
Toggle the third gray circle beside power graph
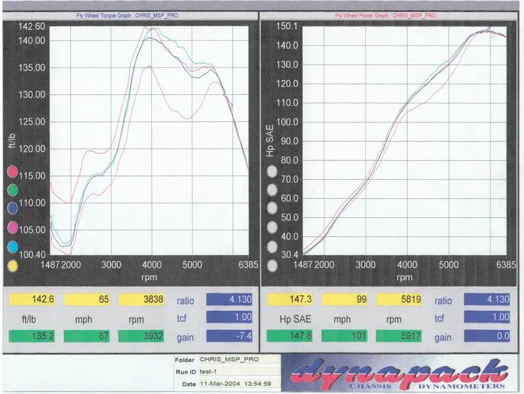click(272, 209)
